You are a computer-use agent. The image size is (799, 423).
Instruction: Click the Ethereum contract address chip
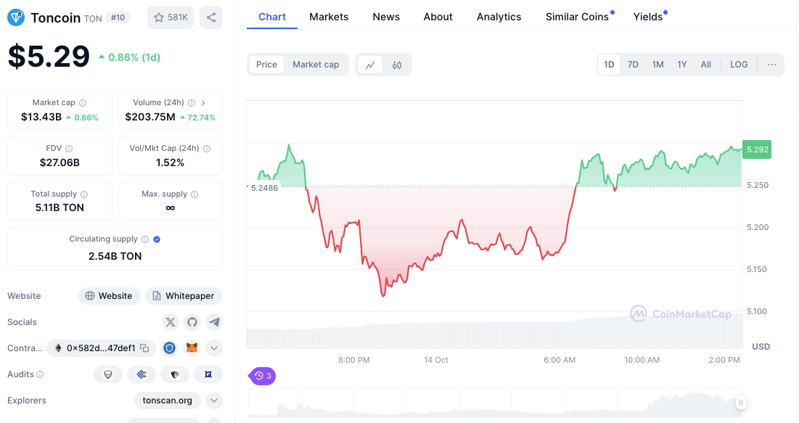pyautogui.click(x=101, y=348)
